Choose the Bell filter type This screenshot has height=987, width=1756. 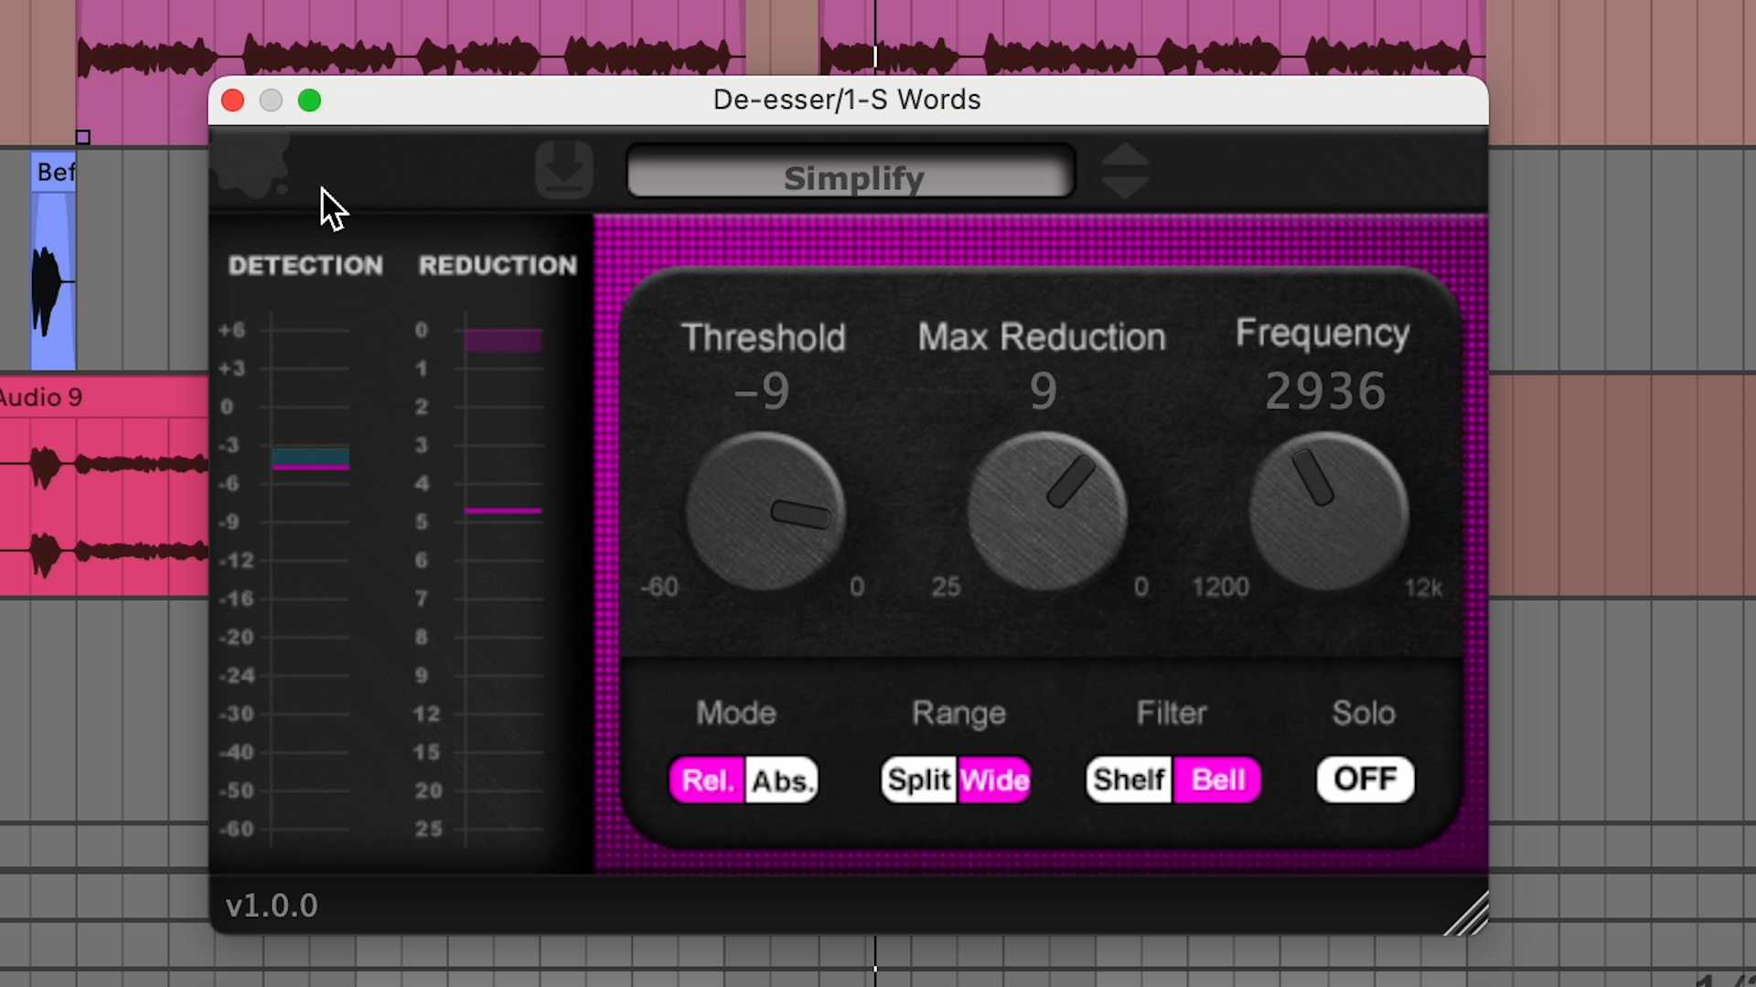tap(1218, 780)
